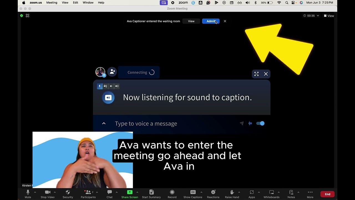Click the green encryption shield icon
Viewport: 355px width, 200px height.
pos(22,16)
